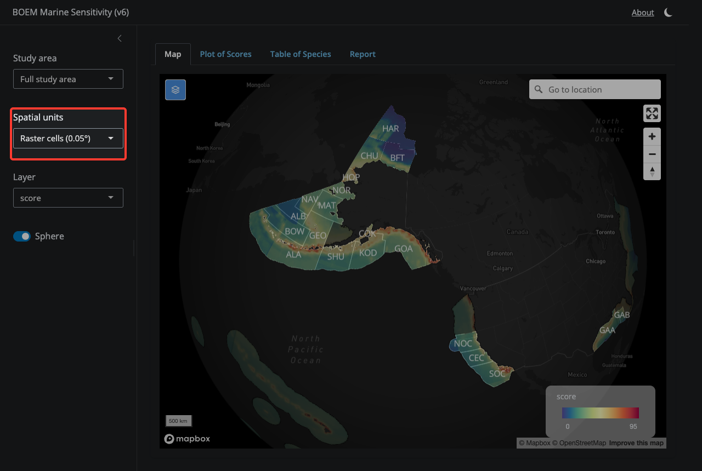Click the GOA region label

tap(404, 249)
